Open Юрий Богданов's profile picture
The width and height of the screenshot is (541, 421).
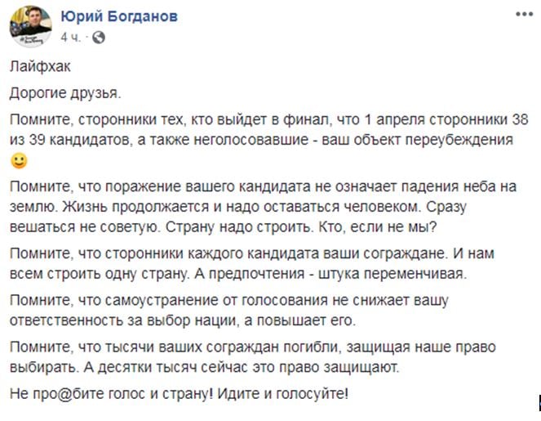[31, 26]
